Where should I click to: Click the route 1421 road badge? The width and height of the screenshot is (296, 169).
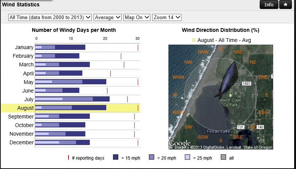click(x=246, y=83)
